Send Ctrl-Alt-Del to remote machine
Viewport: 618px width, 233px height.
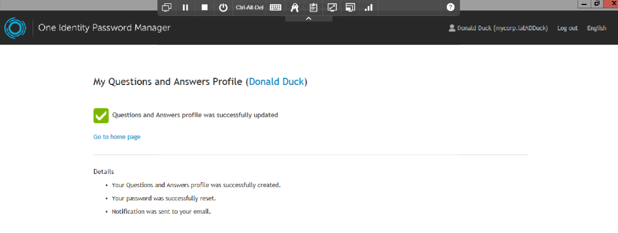click(x=250, y=8)
